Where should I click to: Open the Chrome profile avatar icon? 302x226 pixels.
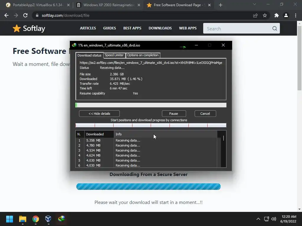(x=286, y=15)
